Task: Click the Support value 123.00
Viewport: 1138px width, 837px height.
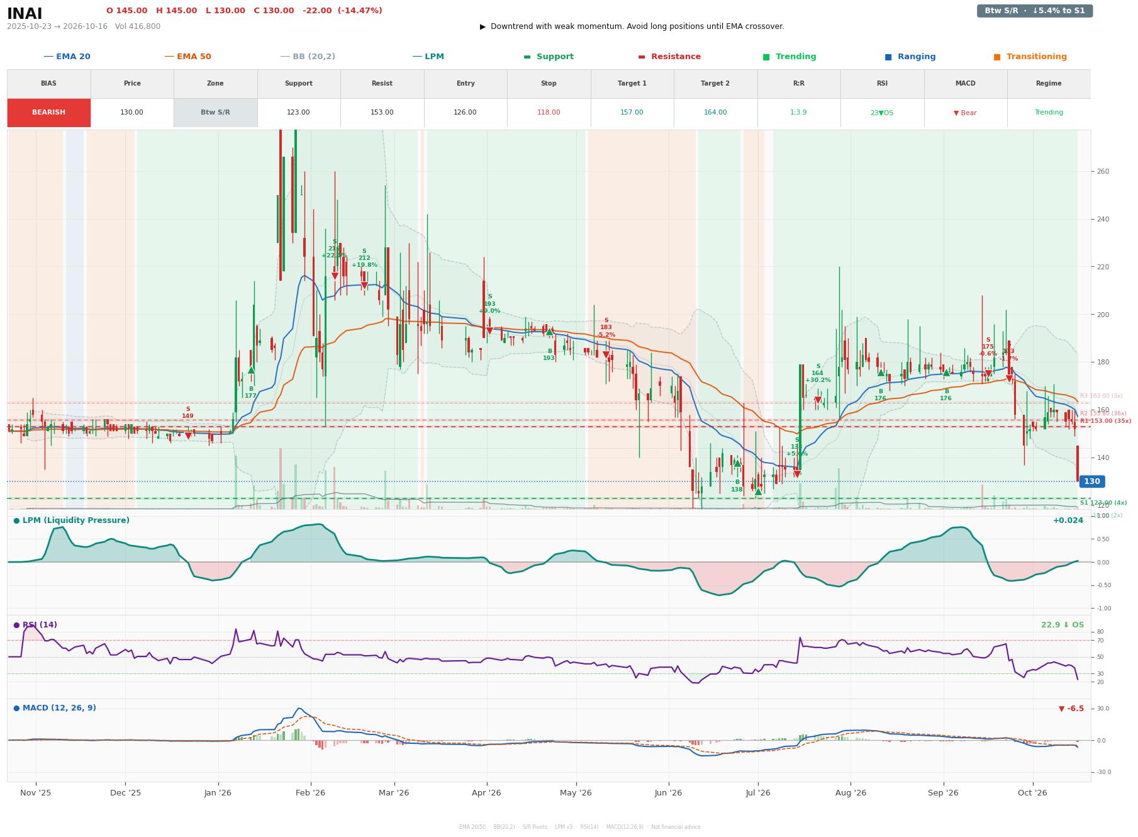Action: (298, 113)
